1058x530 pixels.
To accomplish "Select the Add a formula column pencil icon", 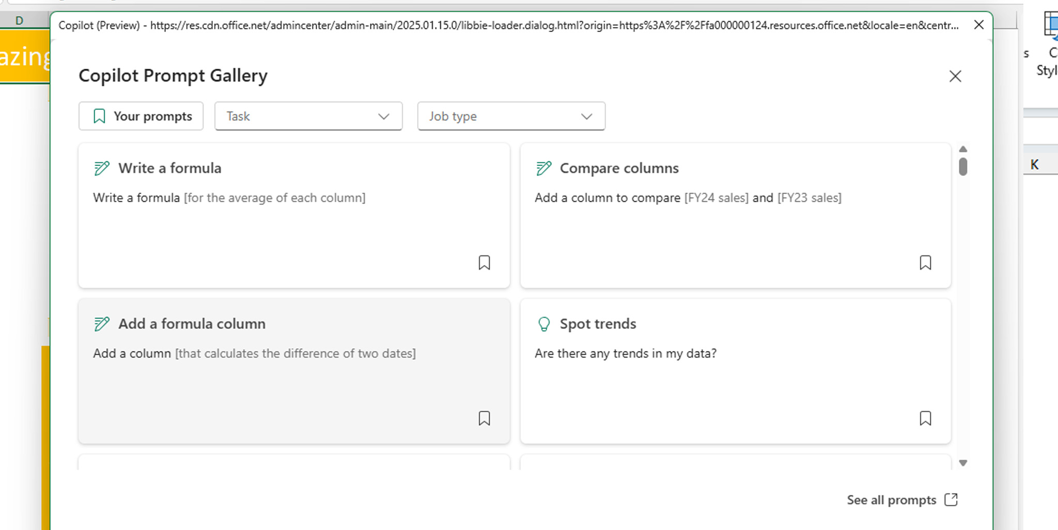I will [x=101, y=324].
